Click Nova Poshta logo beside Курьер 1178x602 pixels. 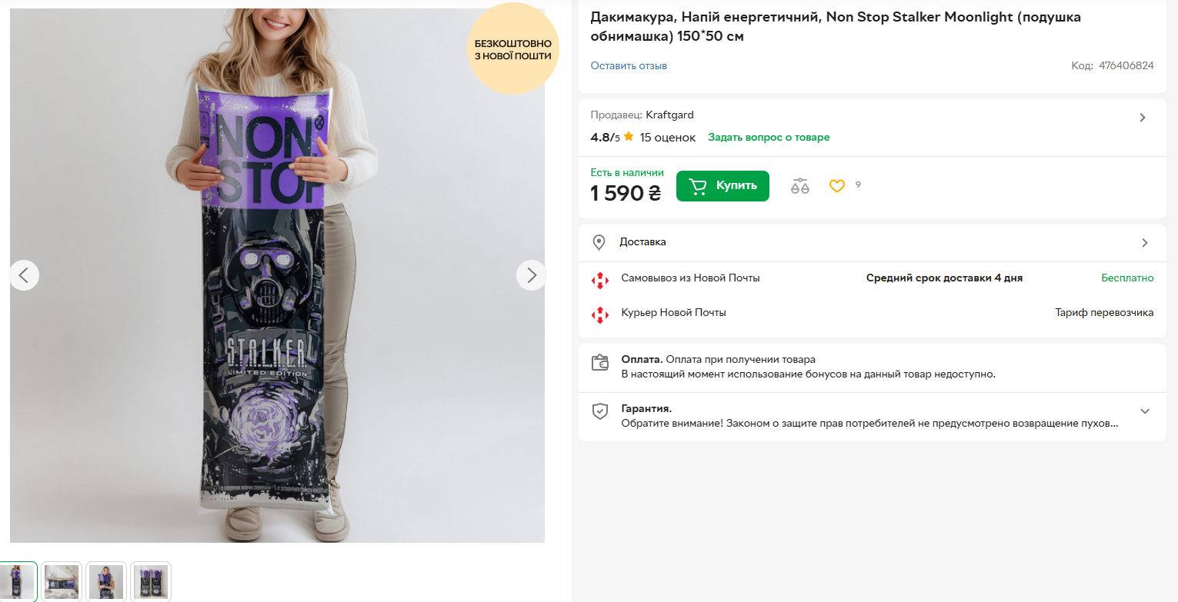pos(599,314)
